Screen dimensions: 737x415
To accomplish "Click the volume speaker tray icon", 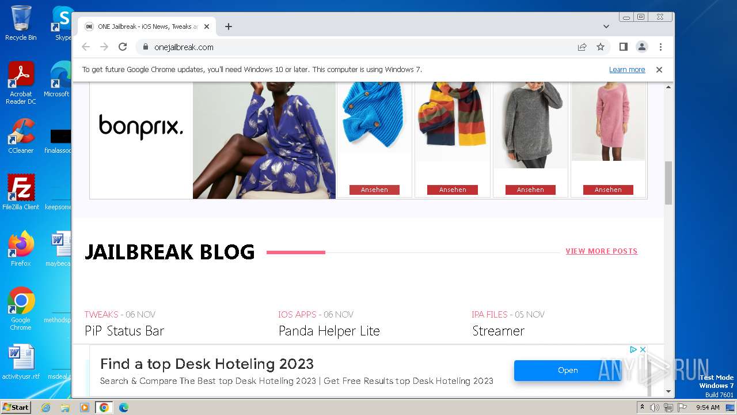I will tap(655, 408).
